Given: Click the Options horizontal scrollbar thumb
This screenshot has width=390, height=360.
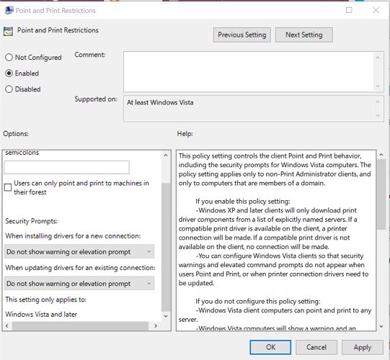Looking at the screenshot, I should [x=80, y=325].
